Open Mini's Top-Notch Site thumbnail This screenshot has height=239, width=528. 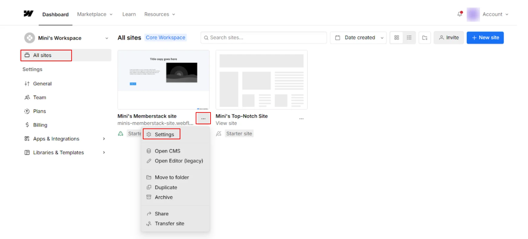tap(262, 80)
